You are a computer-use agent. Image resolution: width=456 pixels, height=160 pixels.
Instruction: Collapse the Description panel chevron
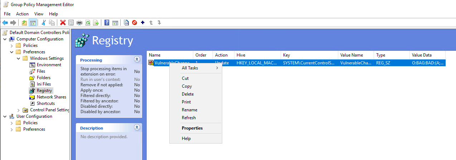coord(136,127)
